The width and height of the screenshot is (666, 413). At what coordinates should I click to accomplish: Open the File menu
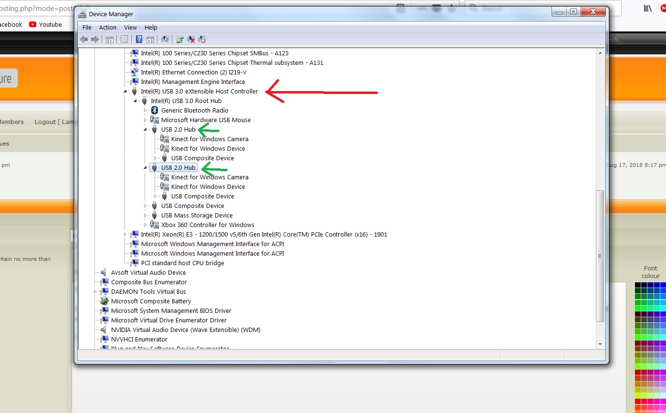pos(87,28)
